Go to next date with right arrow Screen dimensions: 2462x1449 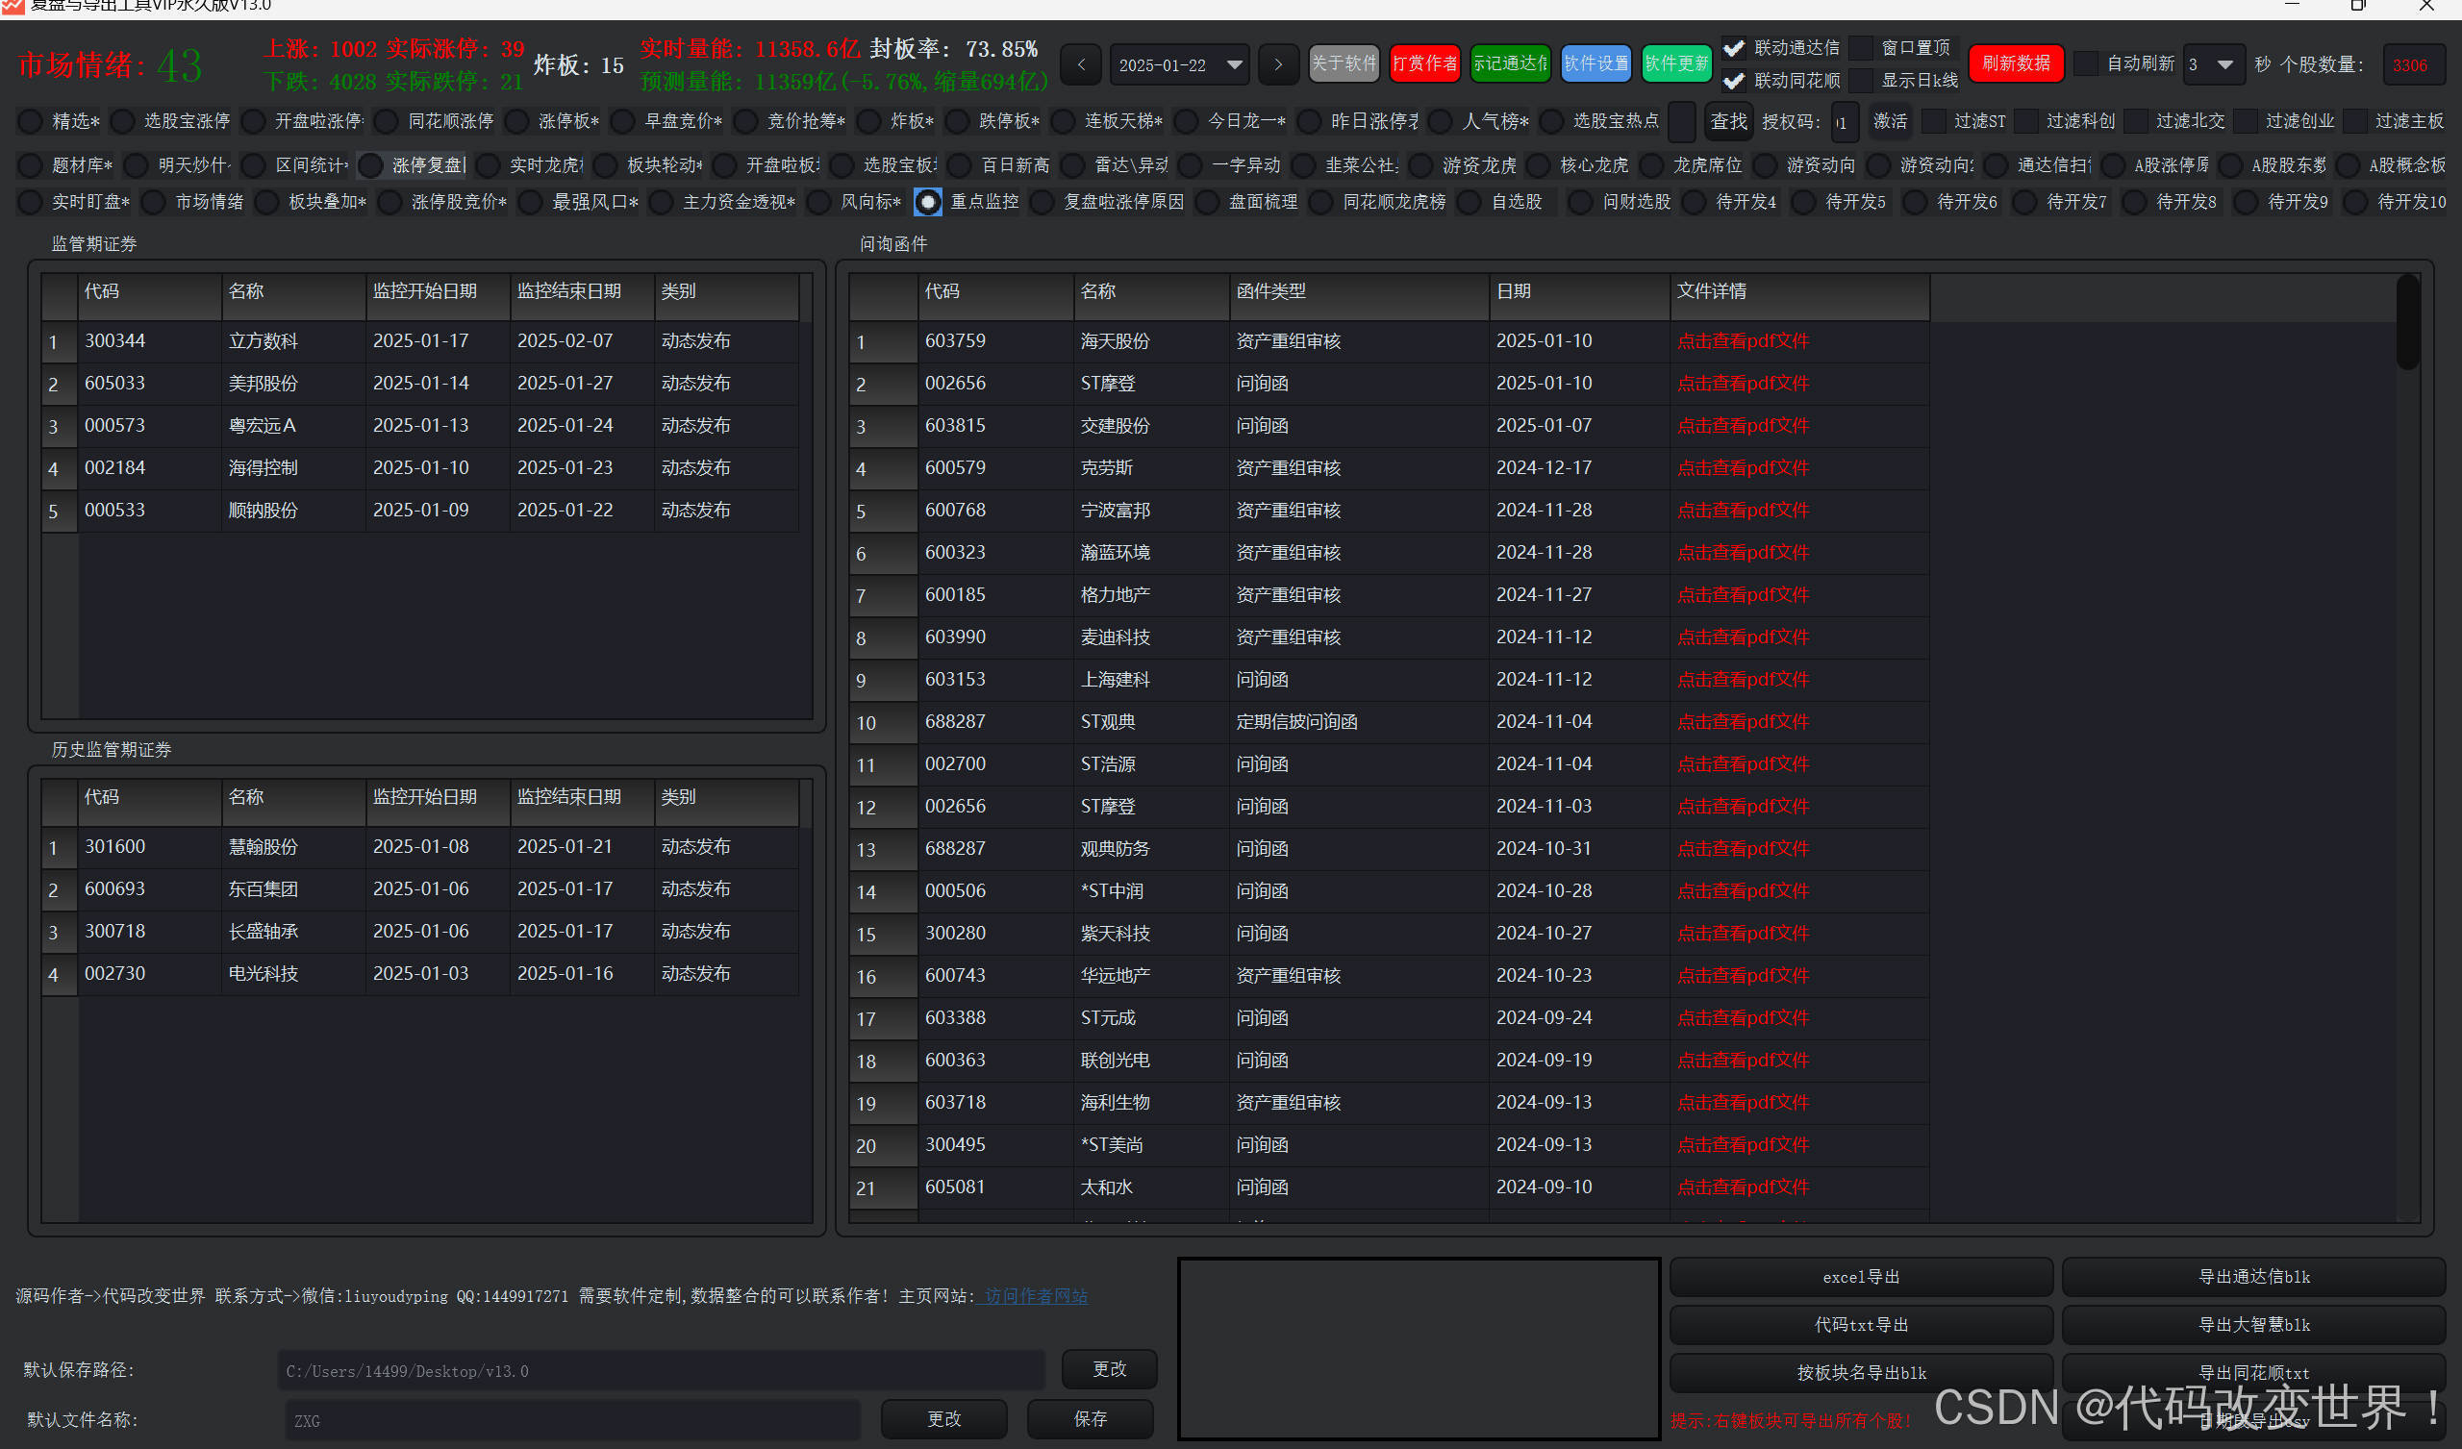(x=1278, y=64)
